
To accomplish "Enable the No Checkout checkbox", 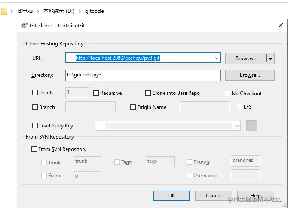I will (227, 93).
